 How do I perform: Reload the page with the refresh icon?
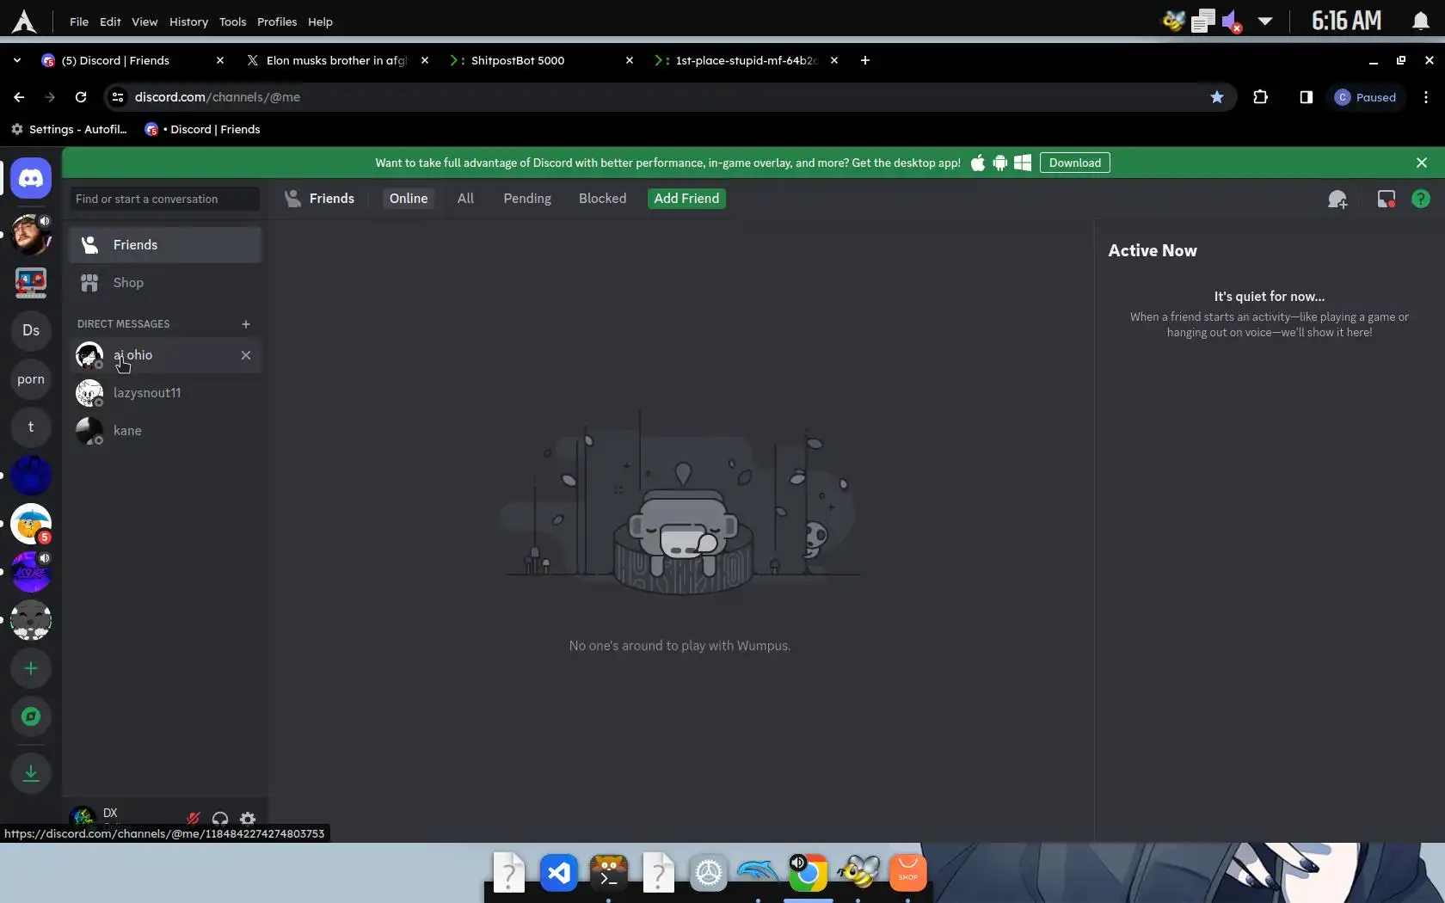[x=81, y=97]
